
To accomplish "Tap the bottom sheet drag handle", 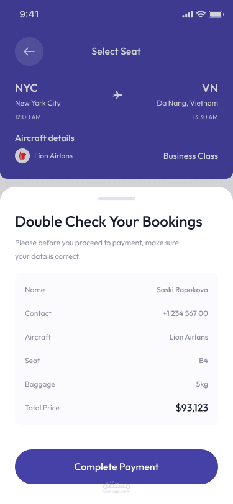I will coord(117,199).
